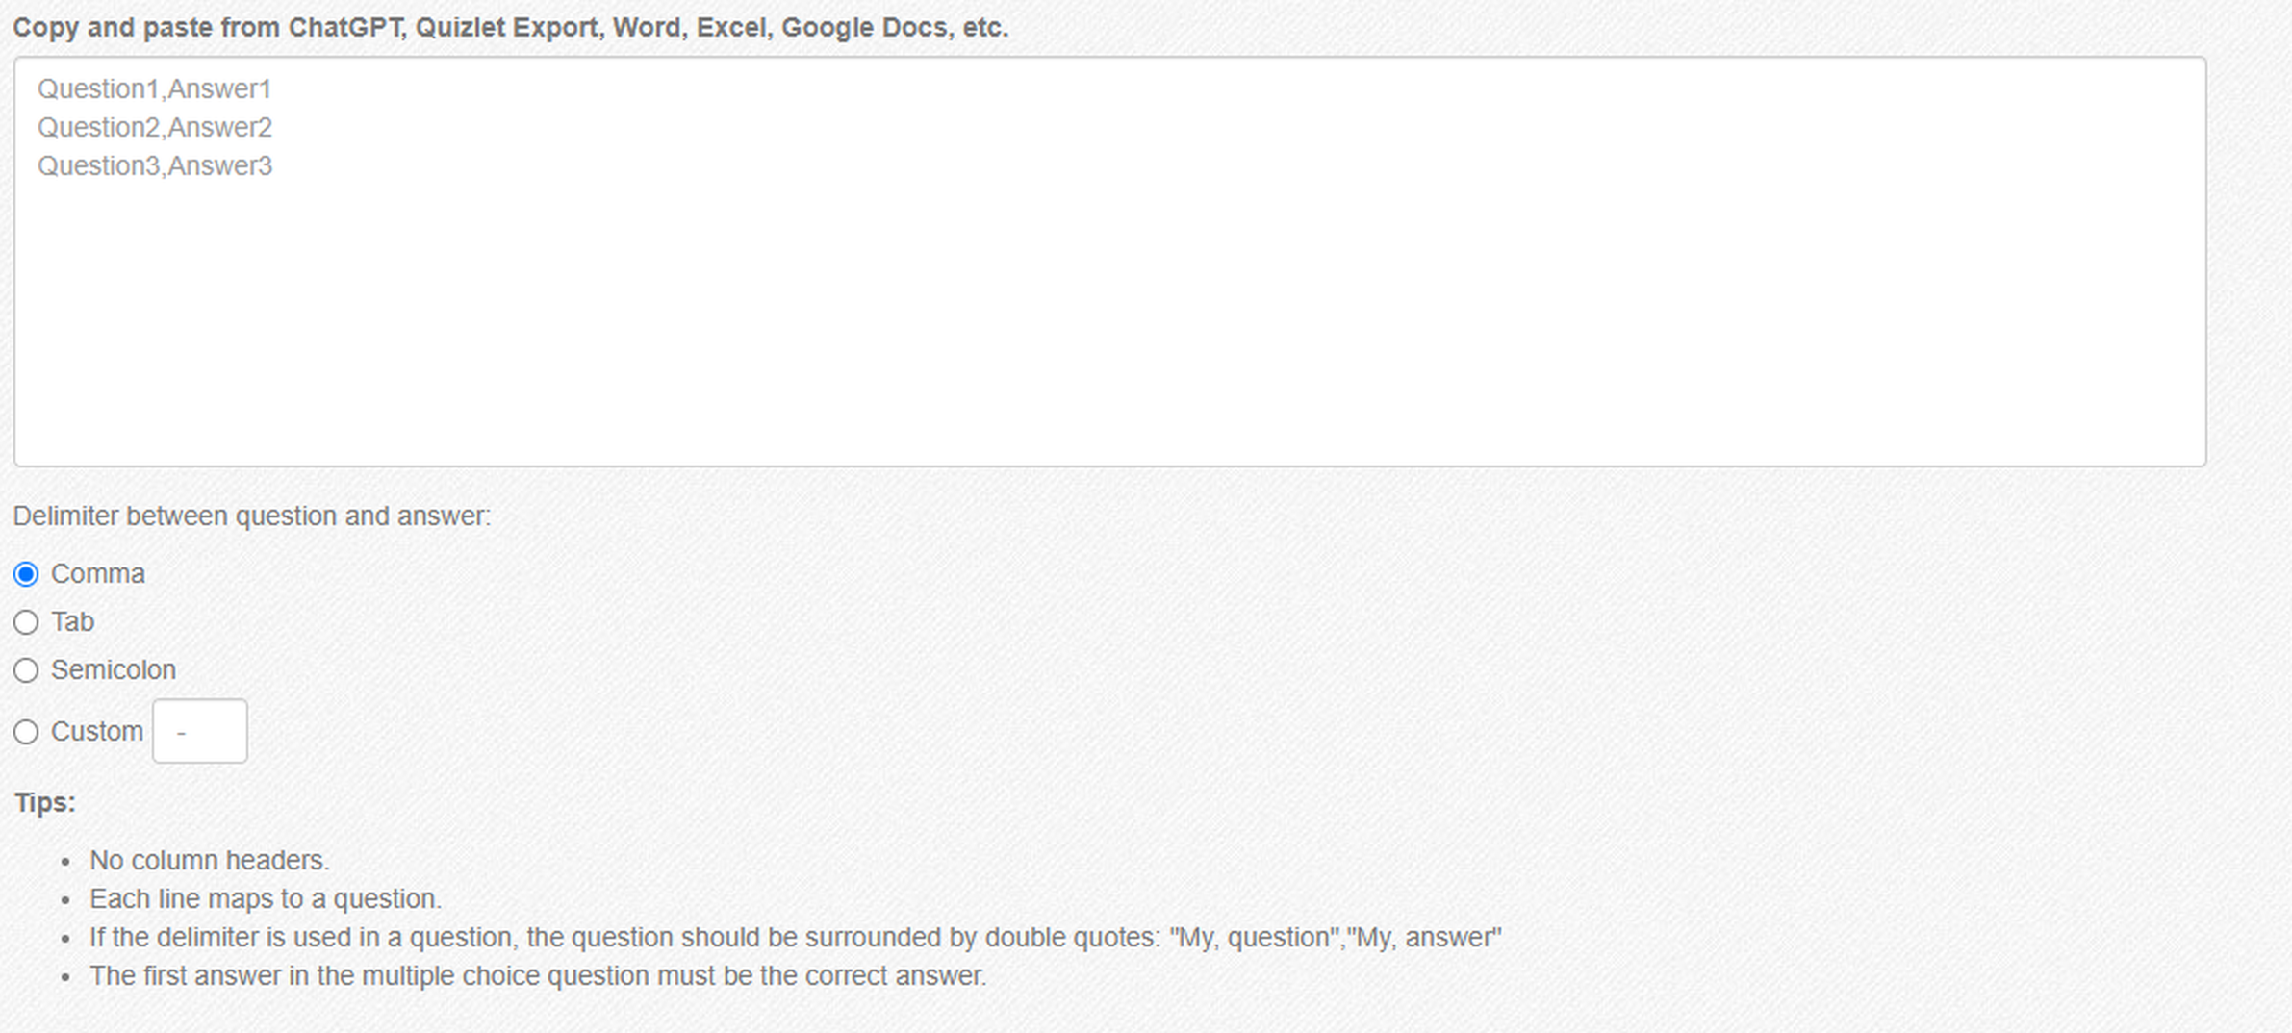Screen dimensions: 2292x1033
Task: Select the Semicolon delimiter radio button
Action: pos(26,670)
